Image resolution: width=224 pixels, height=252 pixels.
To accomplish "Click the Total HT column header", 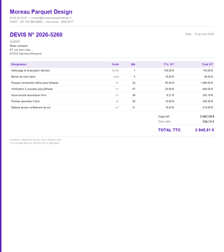I will (x=207, y=64).
